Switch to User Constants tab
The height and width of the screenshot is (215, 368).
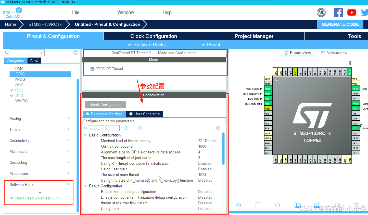pyautogui.click(x=144, y=114)
